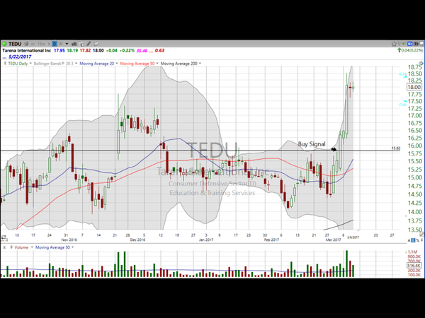Click the 18.00 current price label
Viewport: 425px width, 318px height.
(x=414, y=87)
